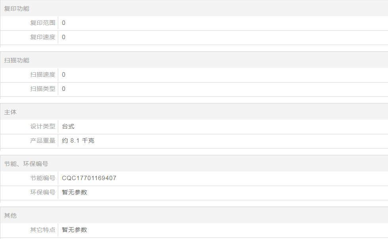Select the 复印范围 row label
The width and height of the screenshot is (388, 239).
(x=43, y=23)
